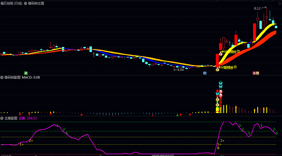Click the lower money bag in 筹码锁副图
282x156 pixels.
(x=217, y=105)
